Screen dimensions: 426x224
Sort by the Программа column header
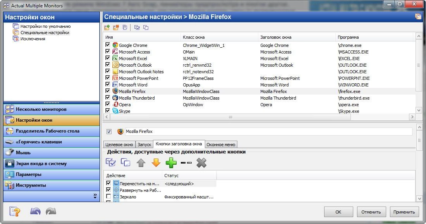(x=374, y=37)
